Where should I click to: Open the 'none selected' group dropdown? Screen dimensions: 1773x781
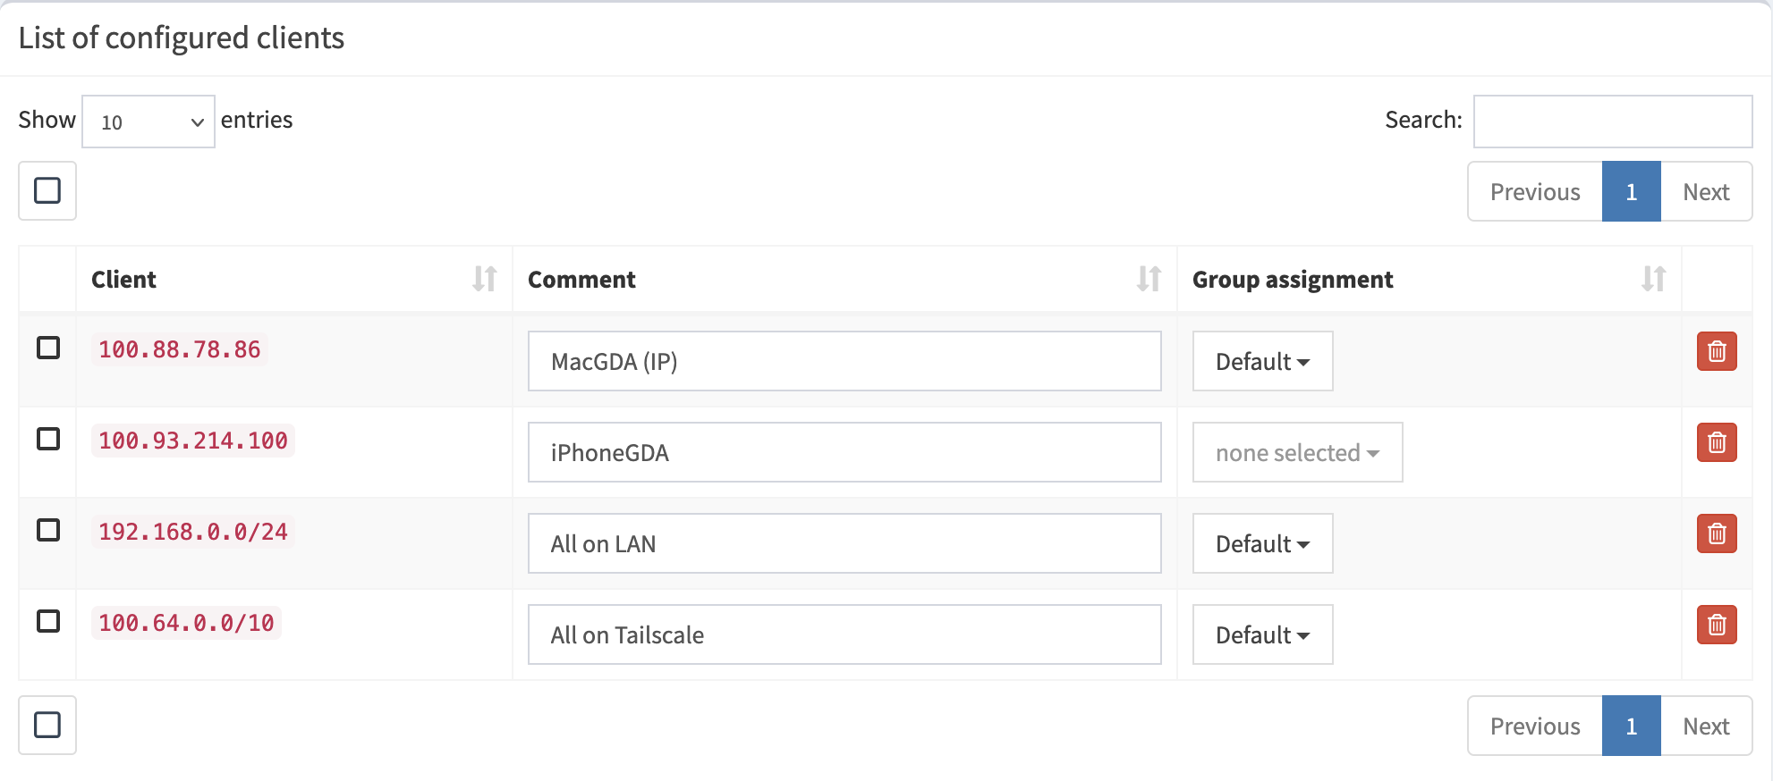[x=1296, y=452]
